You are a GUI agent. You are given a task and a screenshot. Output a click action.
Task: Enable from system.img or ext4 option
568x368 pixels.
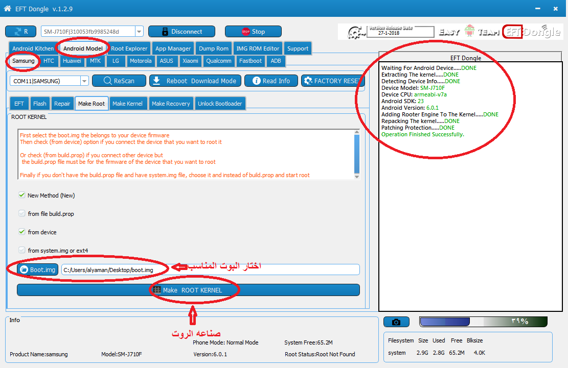pyautogui.click(x=22, y=250)
